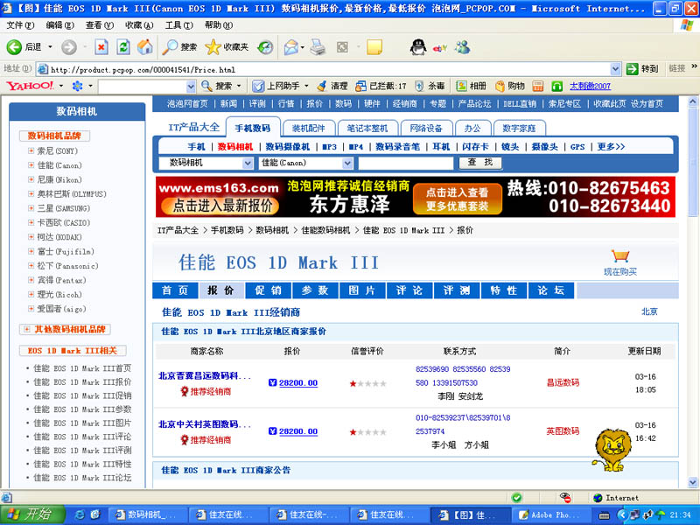Click 清理 broom icon in Yahoo toolbar
This screenshot has width=700, height=525.
coord(332,86)
